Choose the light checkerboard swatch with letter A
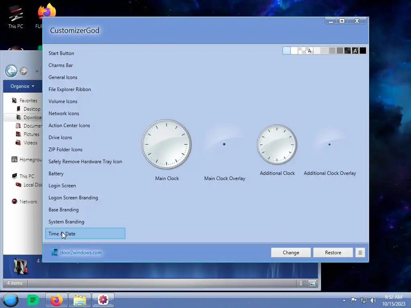Image resolution: width=411 pixels, height=308 pixels. 309,51
